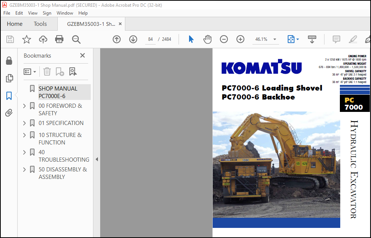Open 10 STRUCTURE & FUNCTION bookmark
The width and height of the screenshot is (371, 238).
point(60,138)
